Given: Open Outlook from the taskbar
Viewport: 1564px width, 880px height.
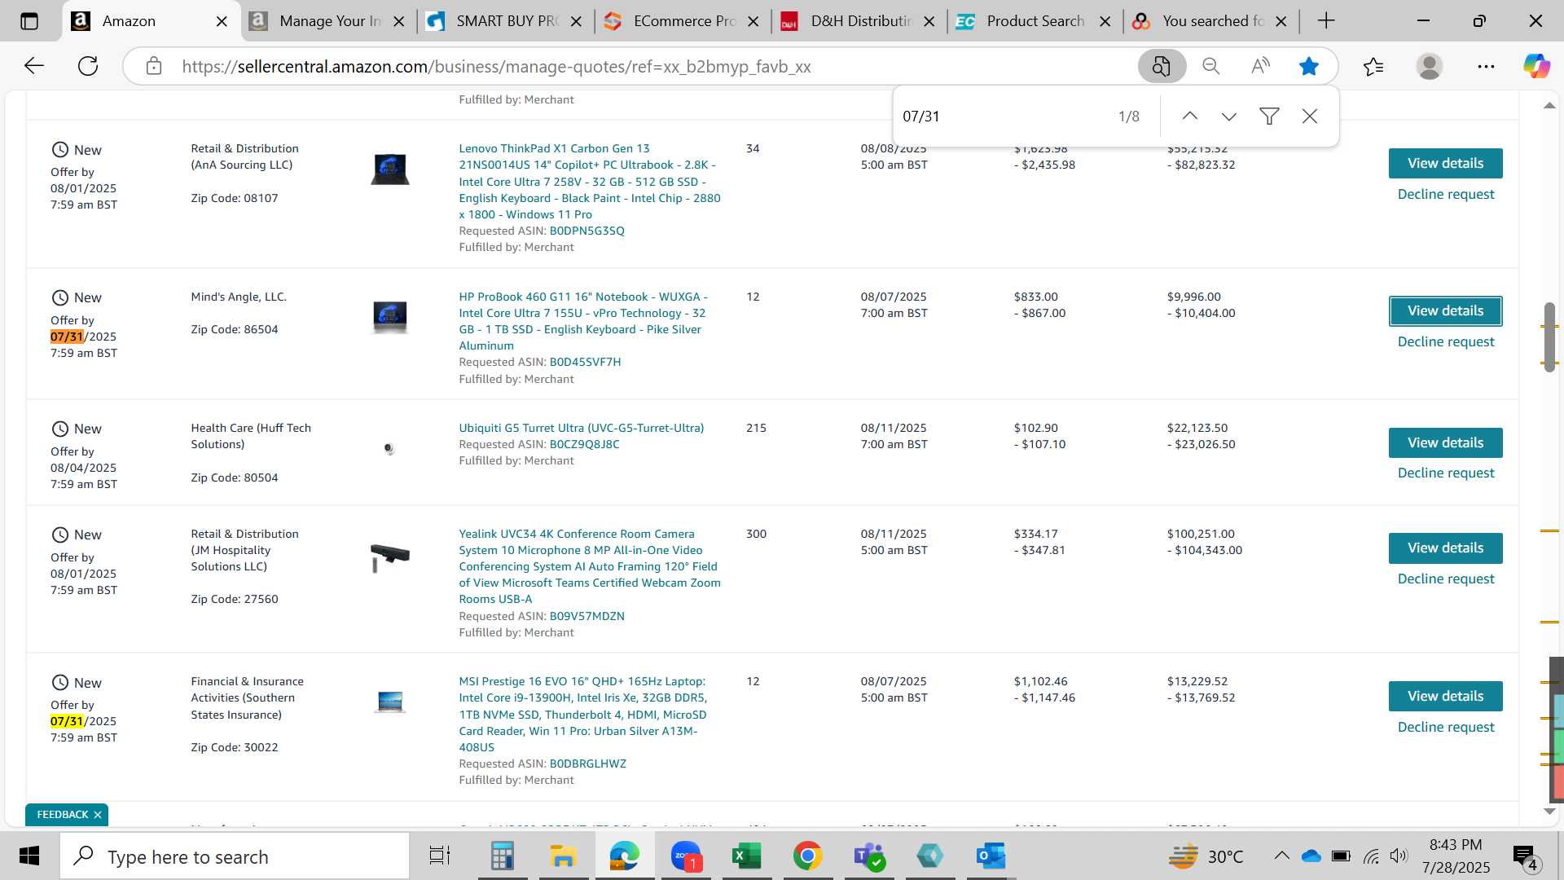Looking at the screenshot, I should (991, 856).
